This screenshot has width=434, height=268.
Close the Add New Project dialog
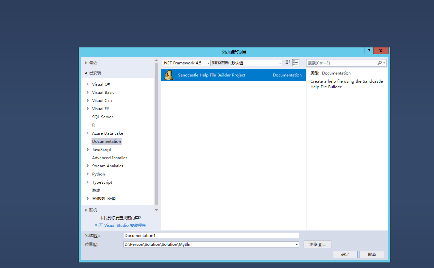click(381, 51)
